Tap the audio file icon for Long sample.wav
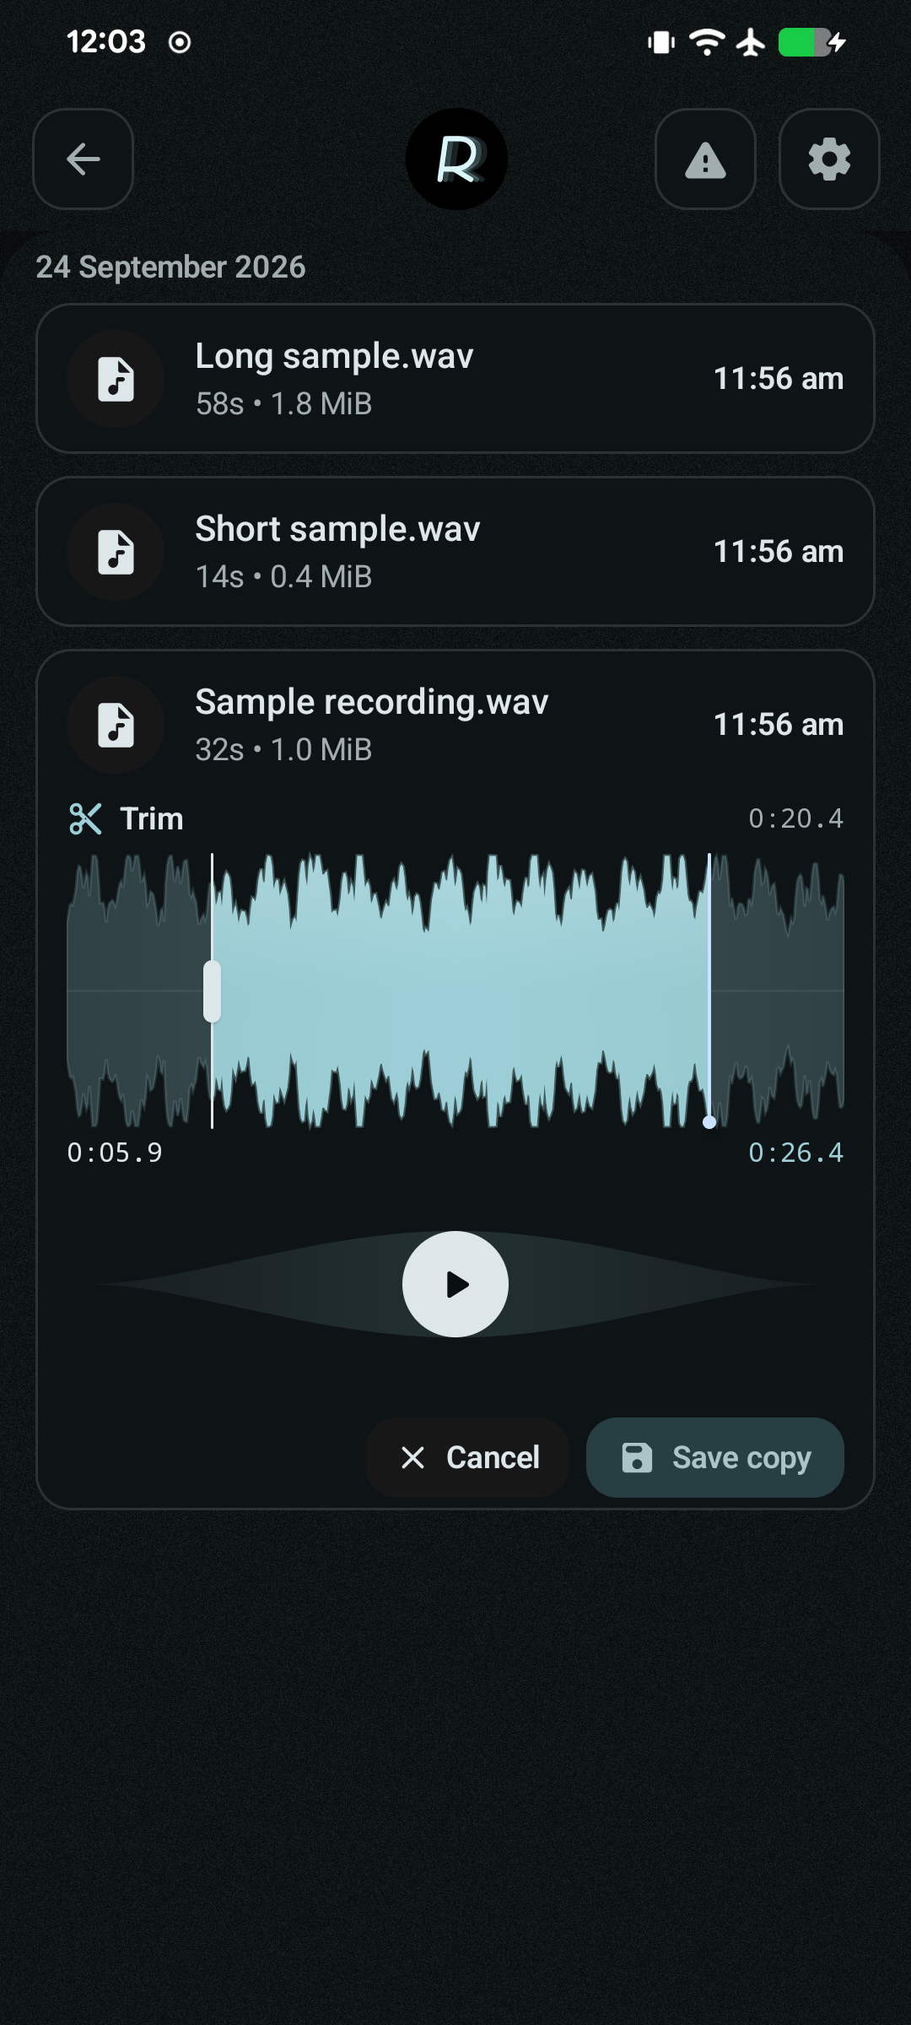 click(116, 379)
